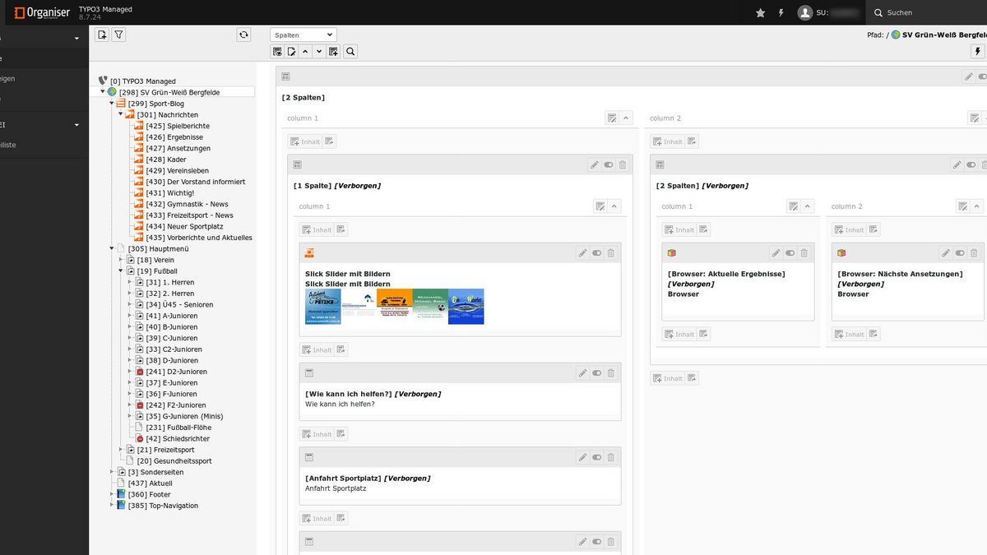
Task: Select Neuer Sportplatz page in tree
Action: click(184, 226)
